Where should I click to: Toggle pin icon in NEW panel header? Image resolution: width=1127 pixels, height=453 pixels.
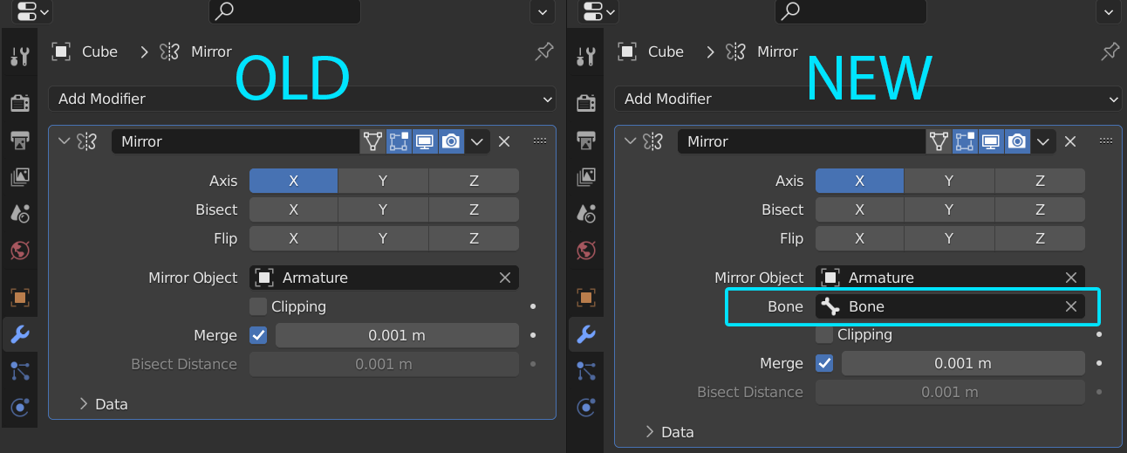click(x=1110, y=51)
